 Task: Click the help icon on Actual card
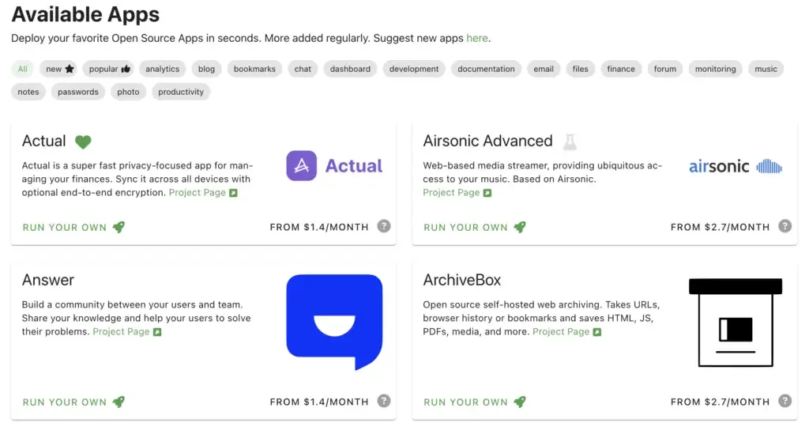point(384,226)
